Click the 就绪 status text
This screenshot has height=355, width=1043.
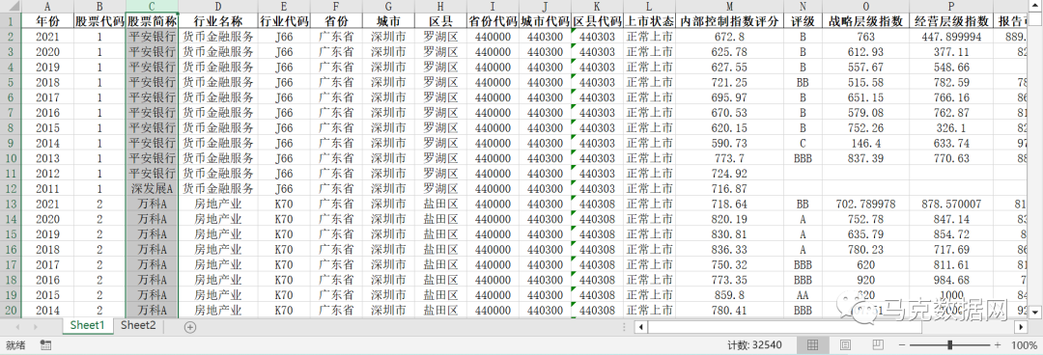[15, 345]
